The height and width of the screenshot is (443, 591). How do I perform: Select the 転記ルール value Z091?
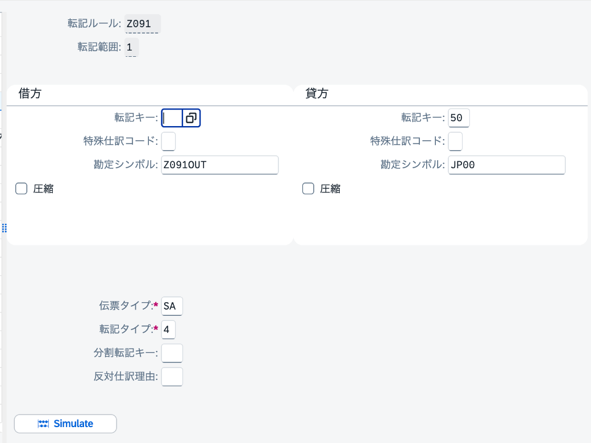pos(143,24)
